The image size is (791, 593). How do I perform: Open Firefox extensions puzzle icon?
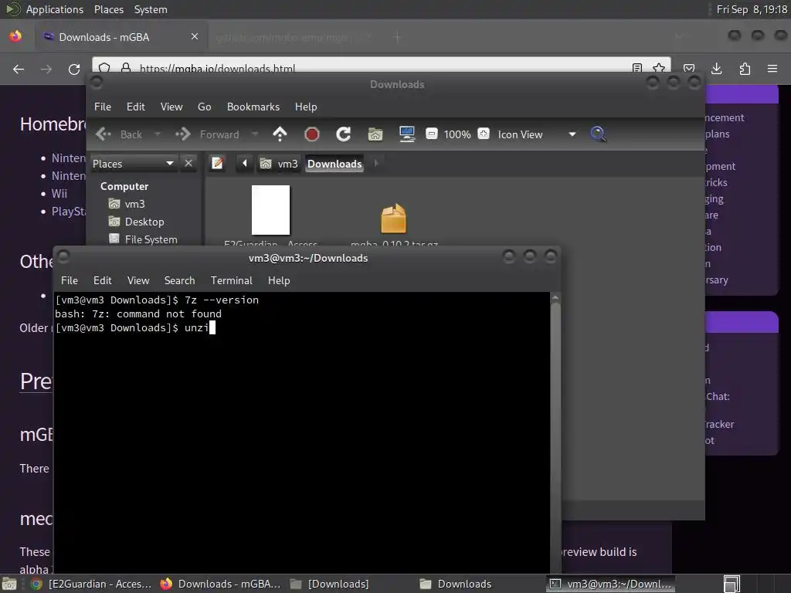745,69
